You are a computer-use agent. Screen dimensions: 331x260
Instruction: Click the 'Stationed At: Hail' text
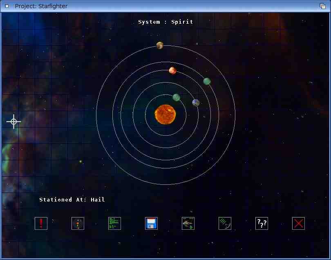(72, 199)
